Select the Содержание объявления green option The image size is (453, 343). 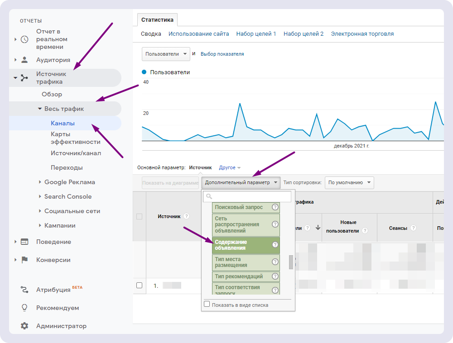tap(246, 244)
